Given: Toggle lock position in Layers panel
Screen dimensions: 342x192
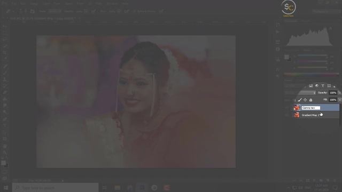Looking at the screenshot, I should [305, 100].
